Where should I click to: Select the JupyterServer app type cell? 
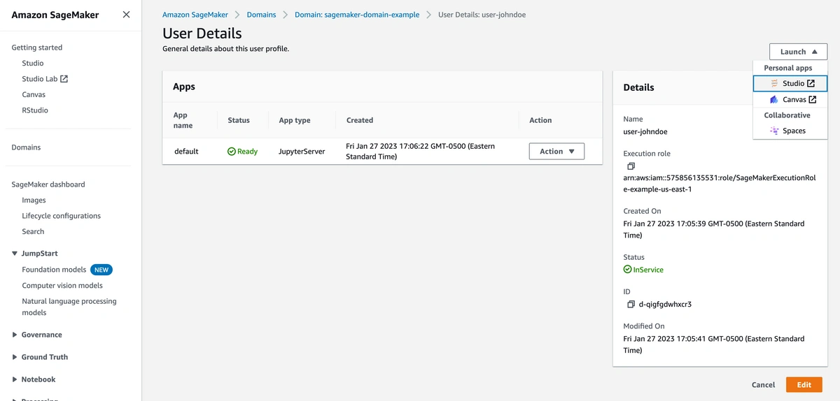pyautogui.click(x=302, y=152)
